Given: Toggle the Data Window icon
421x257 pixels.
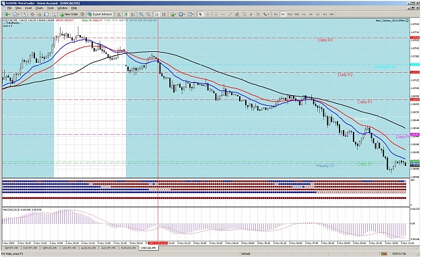Looking at the screenshot, I should pos(32,14).
